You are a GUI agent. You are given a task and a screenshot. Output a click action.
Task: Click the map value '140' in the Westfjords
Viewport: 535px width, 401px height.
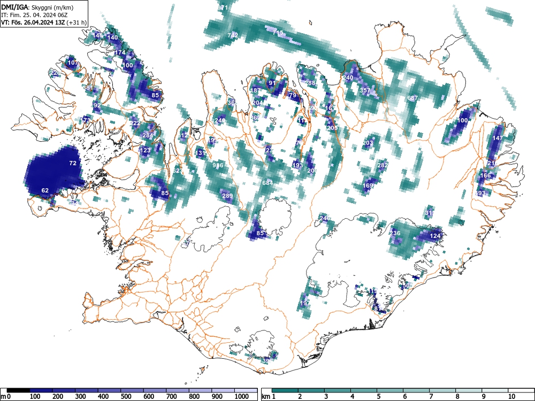(x=112, y=37)
